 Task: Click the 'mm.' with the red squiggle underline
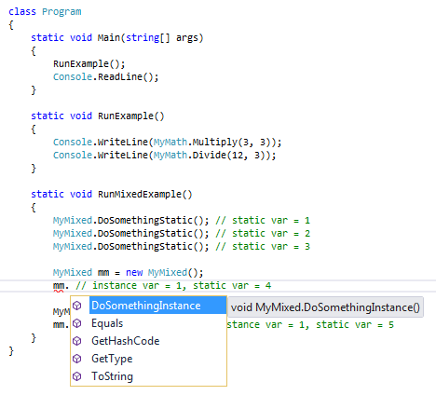tap(61, 286)
